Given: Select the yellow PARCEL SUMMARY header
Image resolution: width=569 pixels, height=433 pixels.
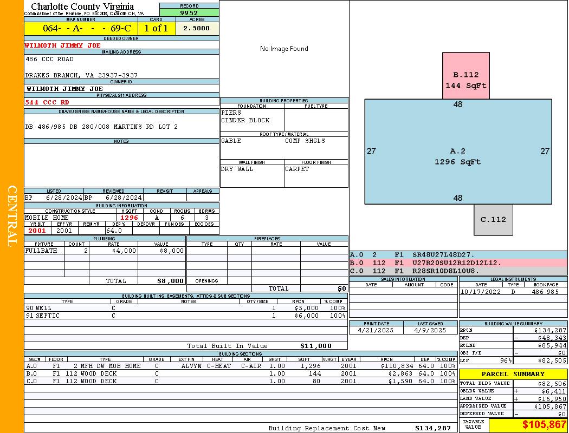Looking at the screenshot, I should coord(513,374).
